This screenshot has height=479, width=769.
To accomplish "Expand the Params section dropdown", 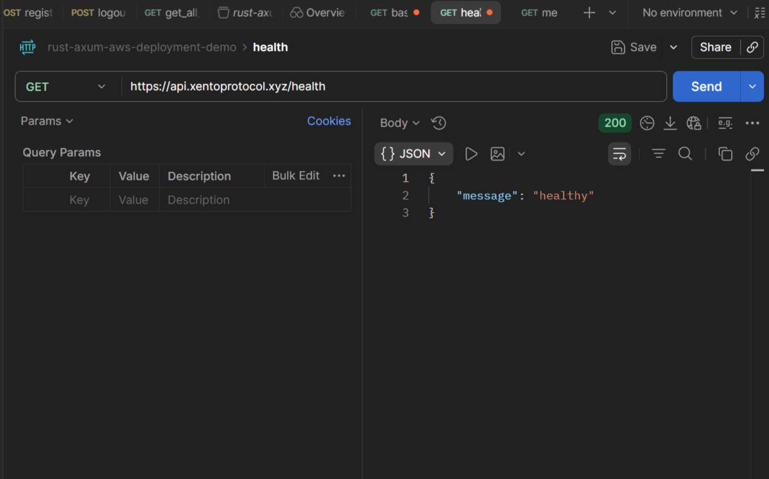I will 47,121.
